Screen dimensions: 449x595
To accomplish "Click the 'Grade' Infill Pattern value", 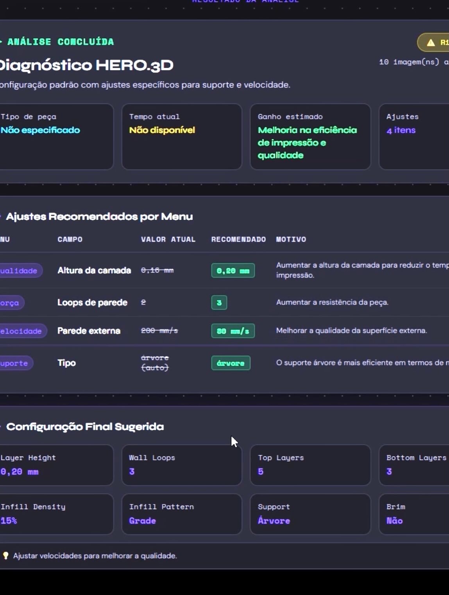I will (x=142, y=521).
